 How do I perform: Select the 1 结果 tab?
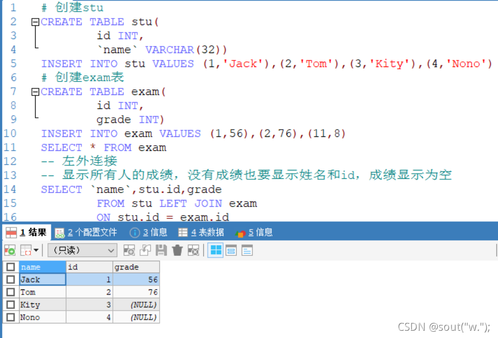[x=26, y=233]
